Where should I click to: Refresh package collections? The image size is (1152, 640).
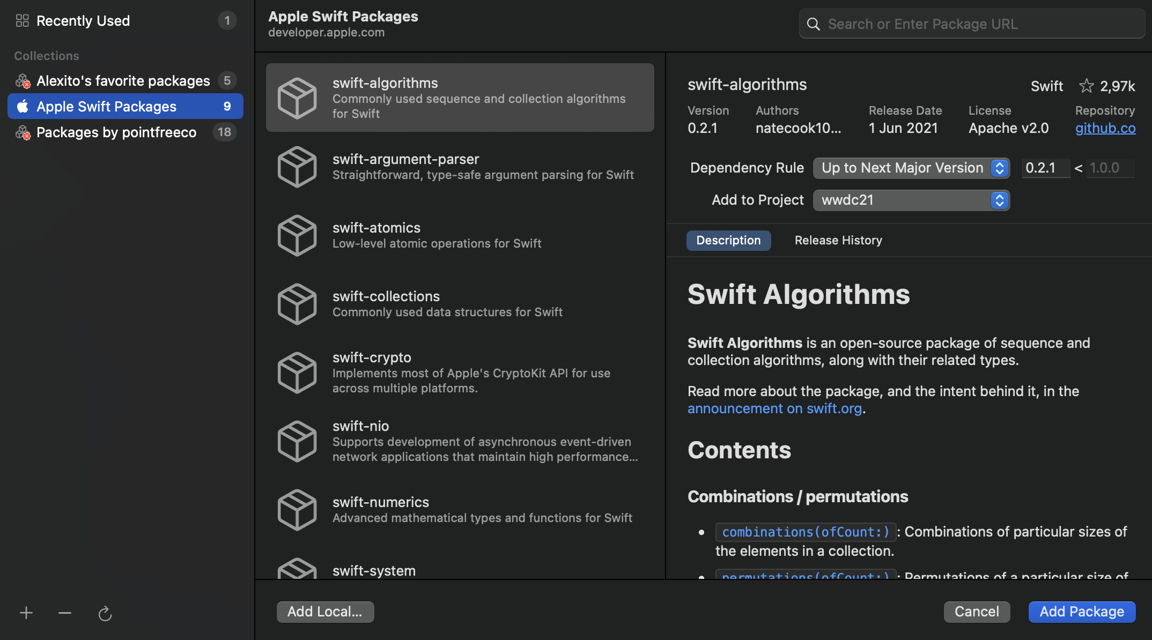pyautogui.click(x=105, y=613)
